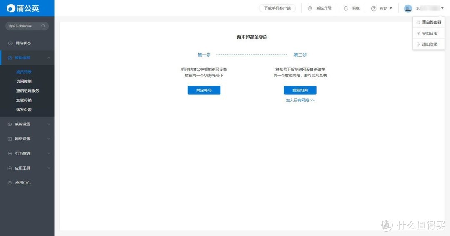450x236 pixels.
Task: Open 系统升级 in the top bar
Action: 324,8
